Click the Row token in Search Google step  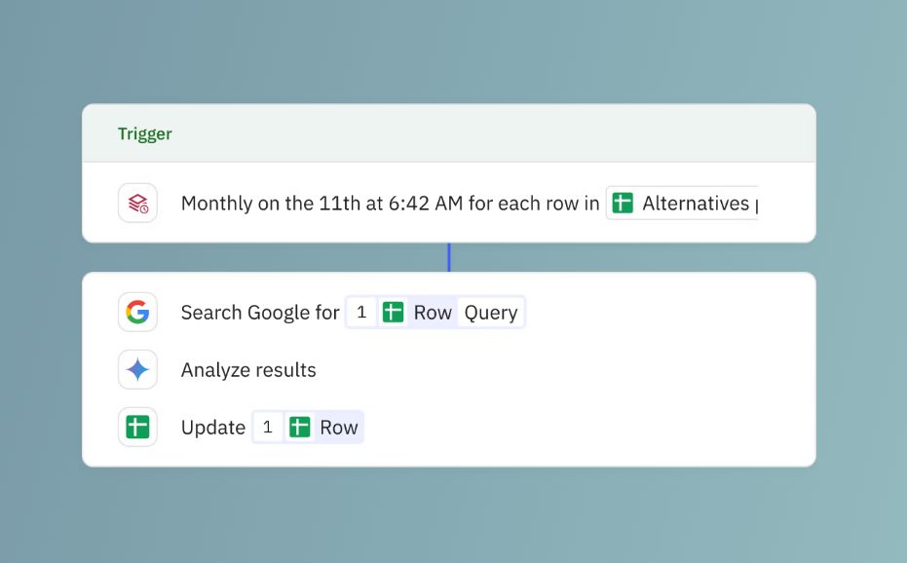pyautogui.click(x=433, y=313)
